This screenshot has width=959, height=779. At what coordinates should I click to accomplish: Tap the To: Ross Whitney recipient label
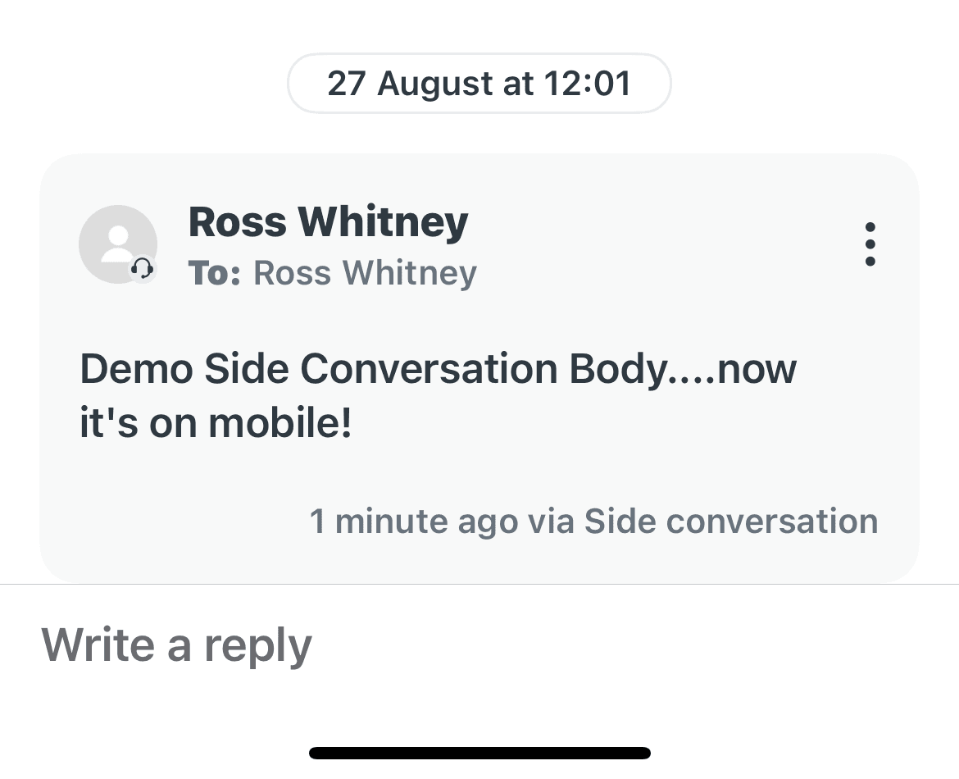point(332,272)
